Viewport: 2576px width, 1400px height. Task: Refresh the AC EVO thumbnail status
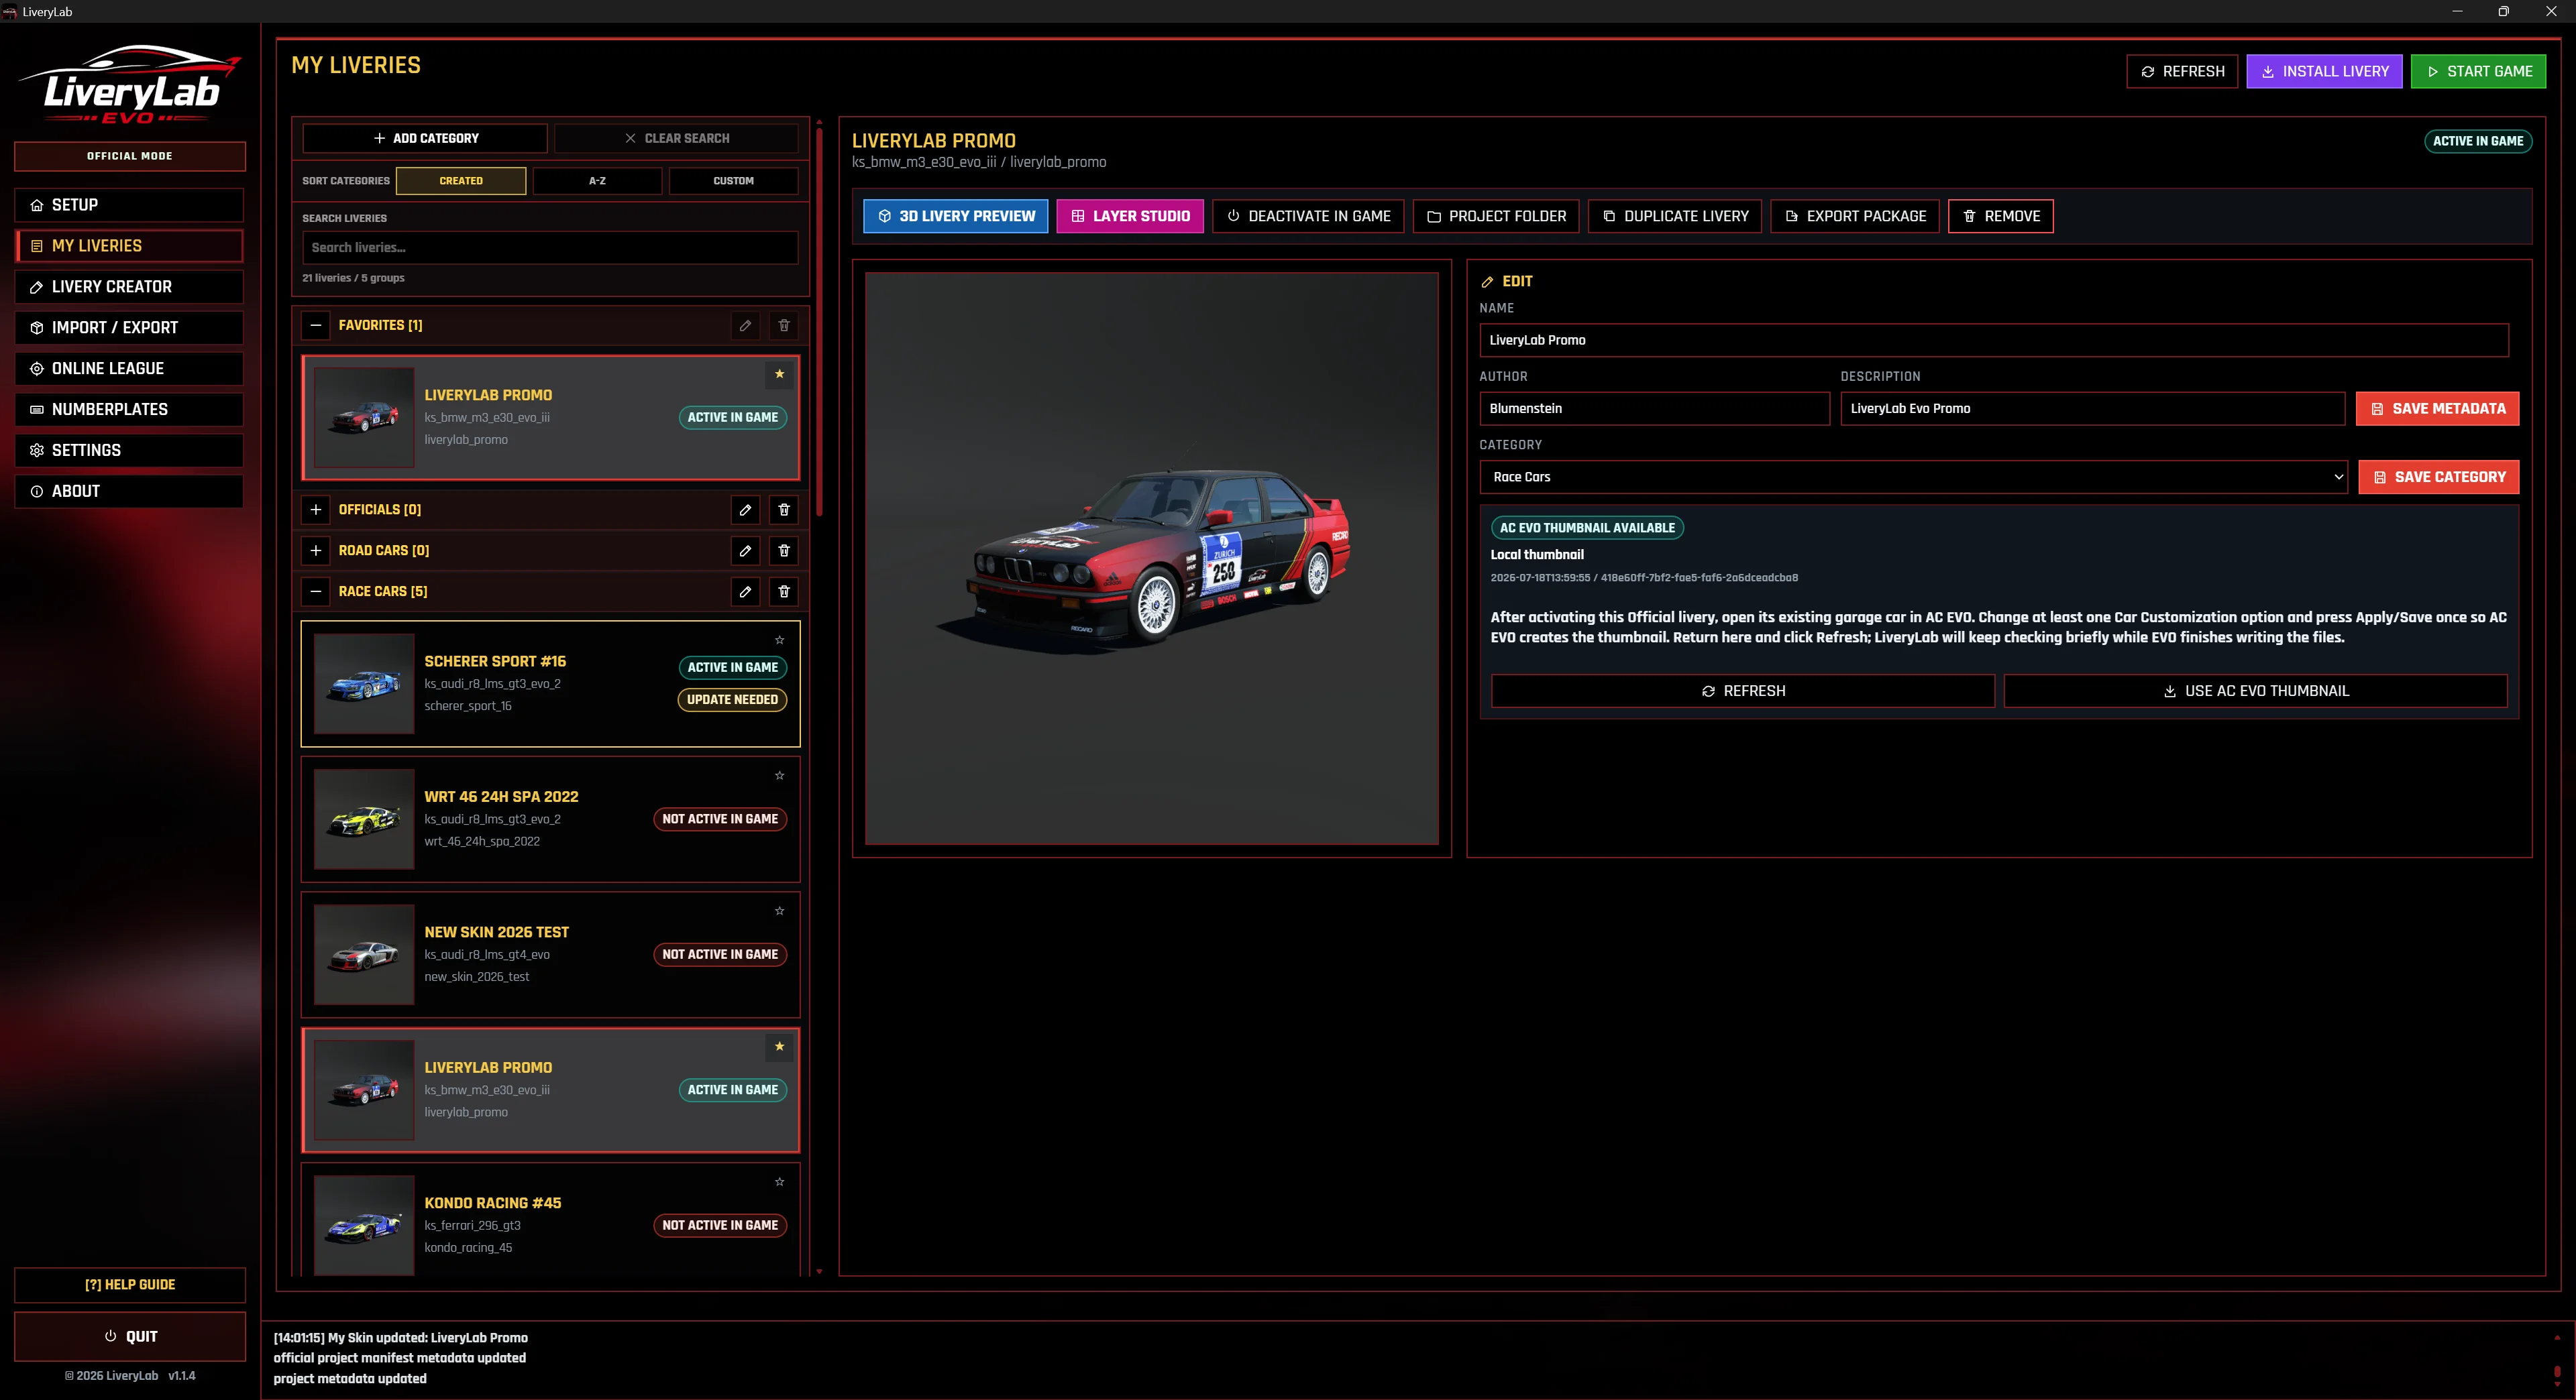point(1743,691)
